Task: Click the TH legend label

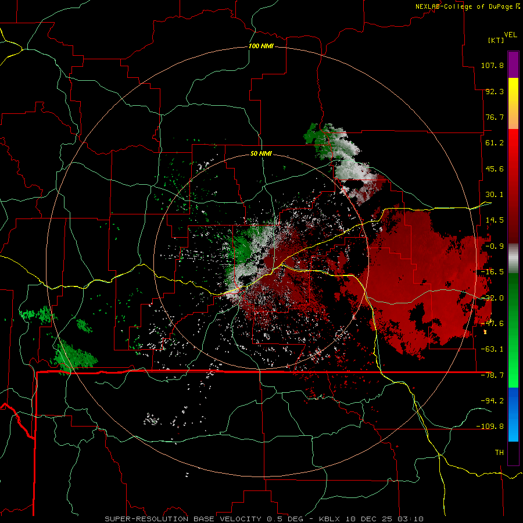Action: point(499,453)
